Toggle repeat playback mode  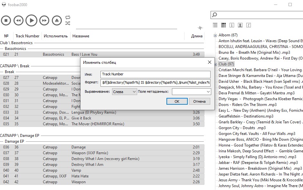pos(68,17)
